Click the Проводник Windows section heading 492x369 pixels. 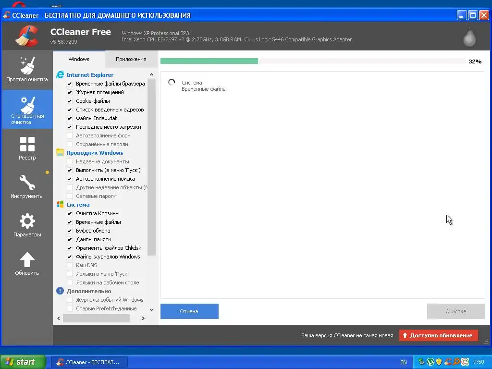click(95, 153)
